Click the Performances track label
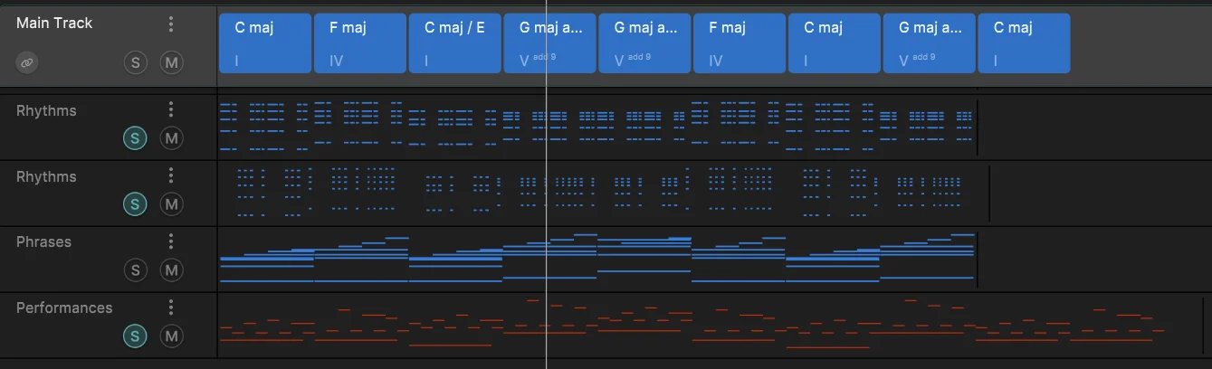1212x369 pixels. coord(64,307)
